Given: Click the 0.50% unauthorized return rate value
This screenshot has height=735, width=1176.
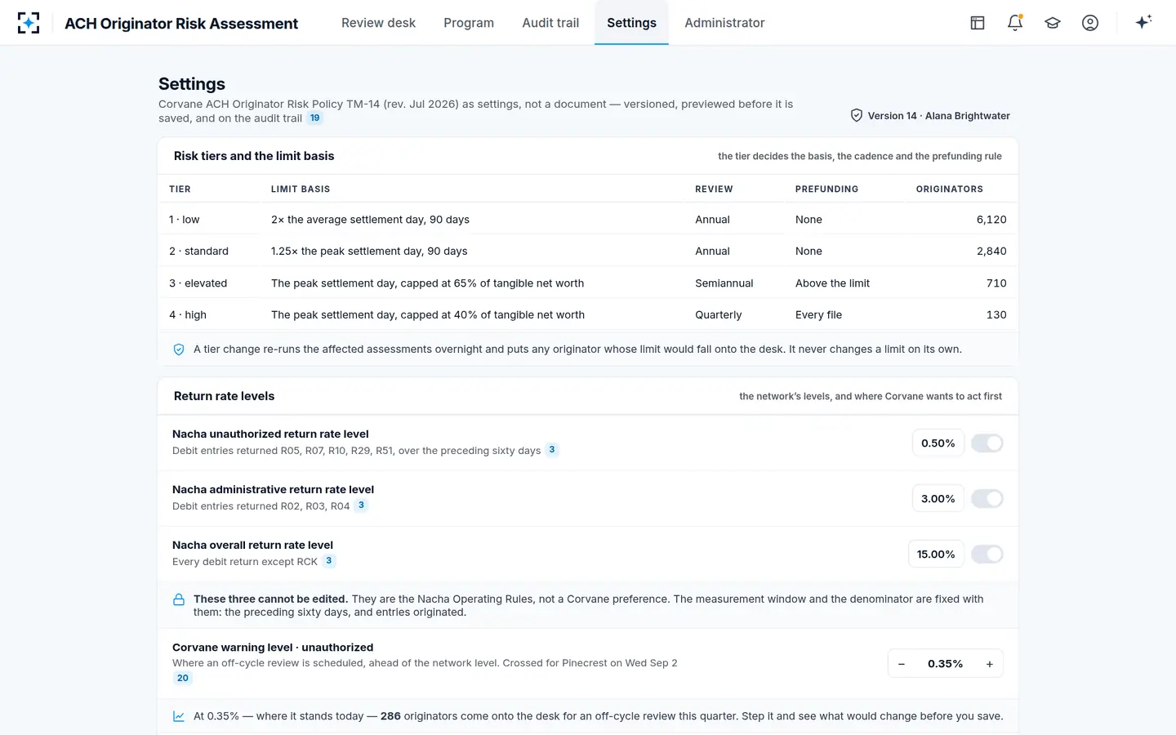Looking at the screenshot, I should point(938,443).
